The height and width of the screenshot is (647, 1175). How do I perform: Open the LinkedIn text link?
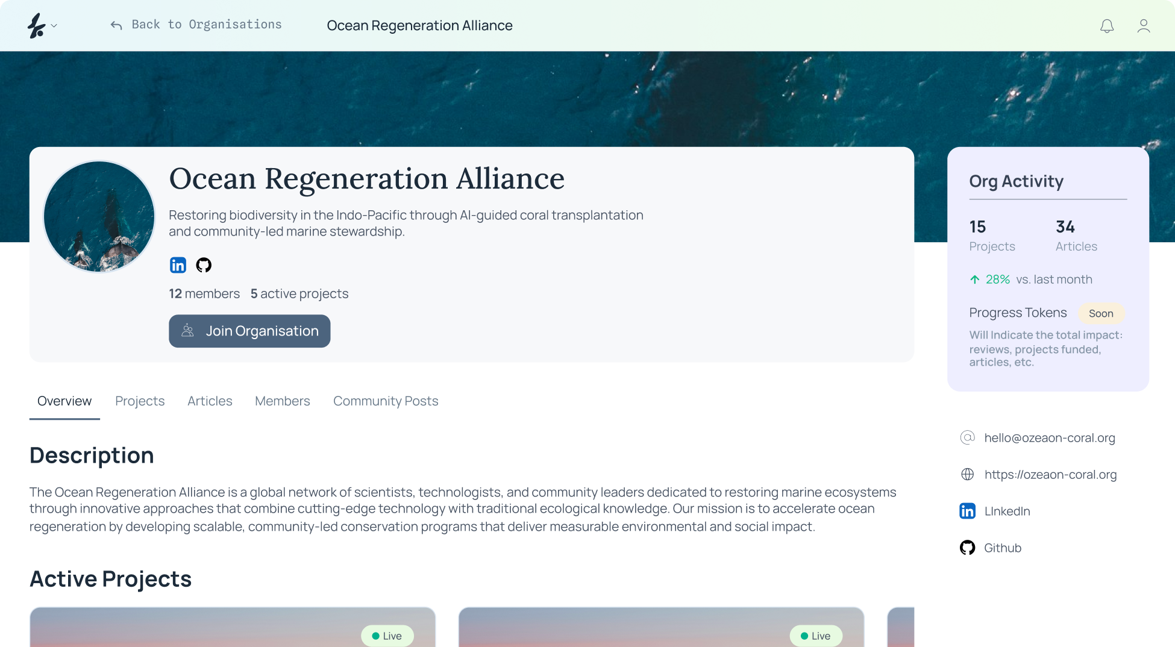[x=1007, y=511]
